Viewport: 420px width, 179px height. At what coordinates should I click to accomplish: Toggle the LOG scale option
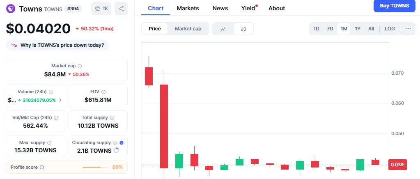click(390, 29)
